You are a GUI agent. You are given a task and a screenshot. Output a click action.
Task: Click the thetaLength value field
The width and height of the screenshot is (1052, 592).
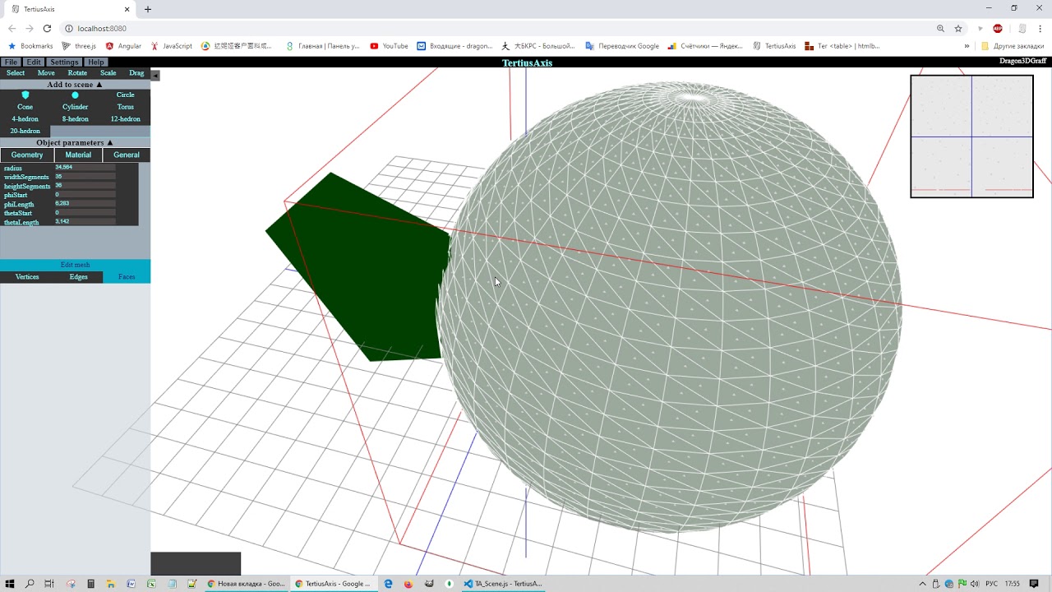(x=85, y=222)
